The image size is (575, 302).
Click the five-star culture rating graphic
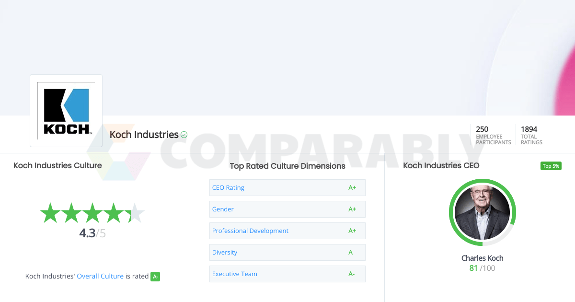tap(92, 213)
